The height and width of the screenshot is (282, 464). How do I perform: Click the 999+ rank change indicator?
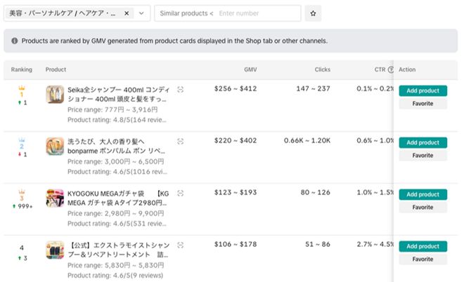22,206
